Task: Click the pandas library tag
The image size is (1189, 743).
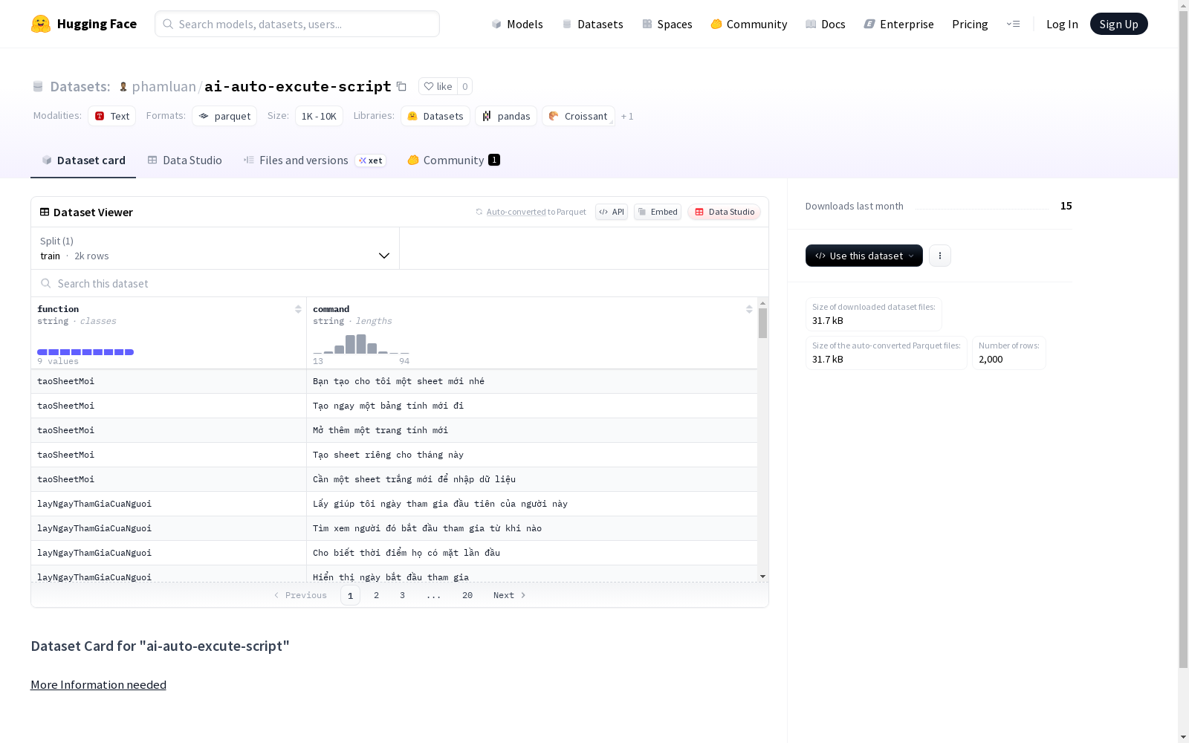Action: click(506, 116)
